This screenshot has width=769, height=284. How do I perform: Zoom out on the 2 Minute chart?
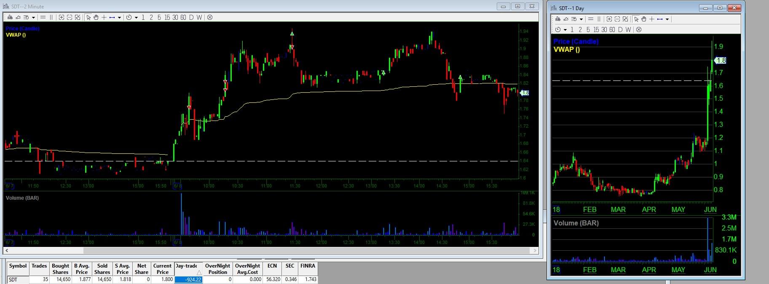(x=70, y=17)
